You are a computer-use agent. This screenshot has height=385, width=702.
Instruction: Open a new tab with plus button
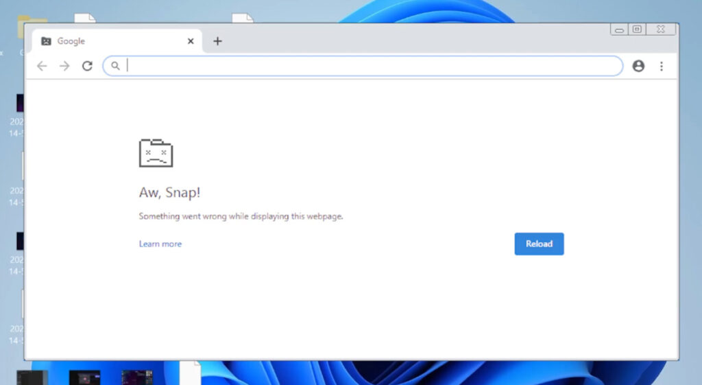217,41
